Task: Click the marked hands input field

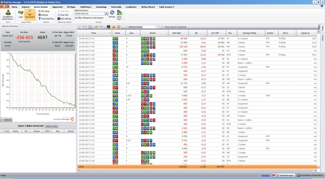Action: (x=149, y=27)
